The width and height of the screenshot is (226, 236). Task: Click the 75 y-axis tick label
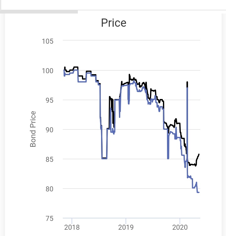(x=49, y=218)
